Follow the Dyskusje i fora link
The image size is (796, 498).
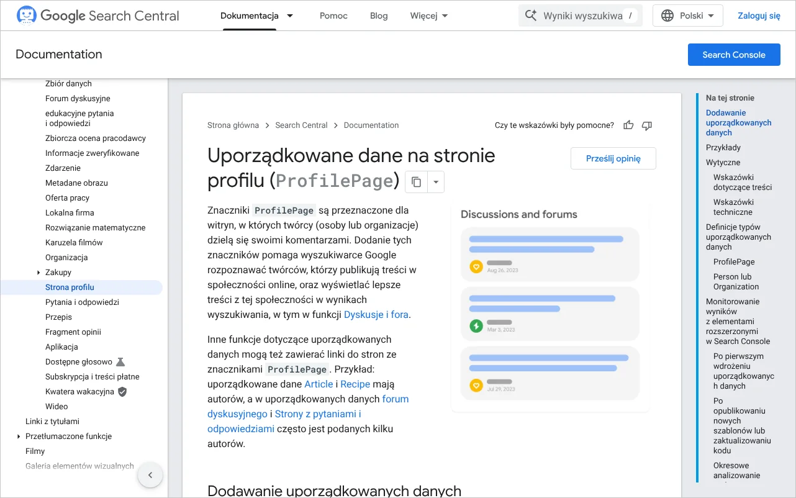click(x=376, y=314)
